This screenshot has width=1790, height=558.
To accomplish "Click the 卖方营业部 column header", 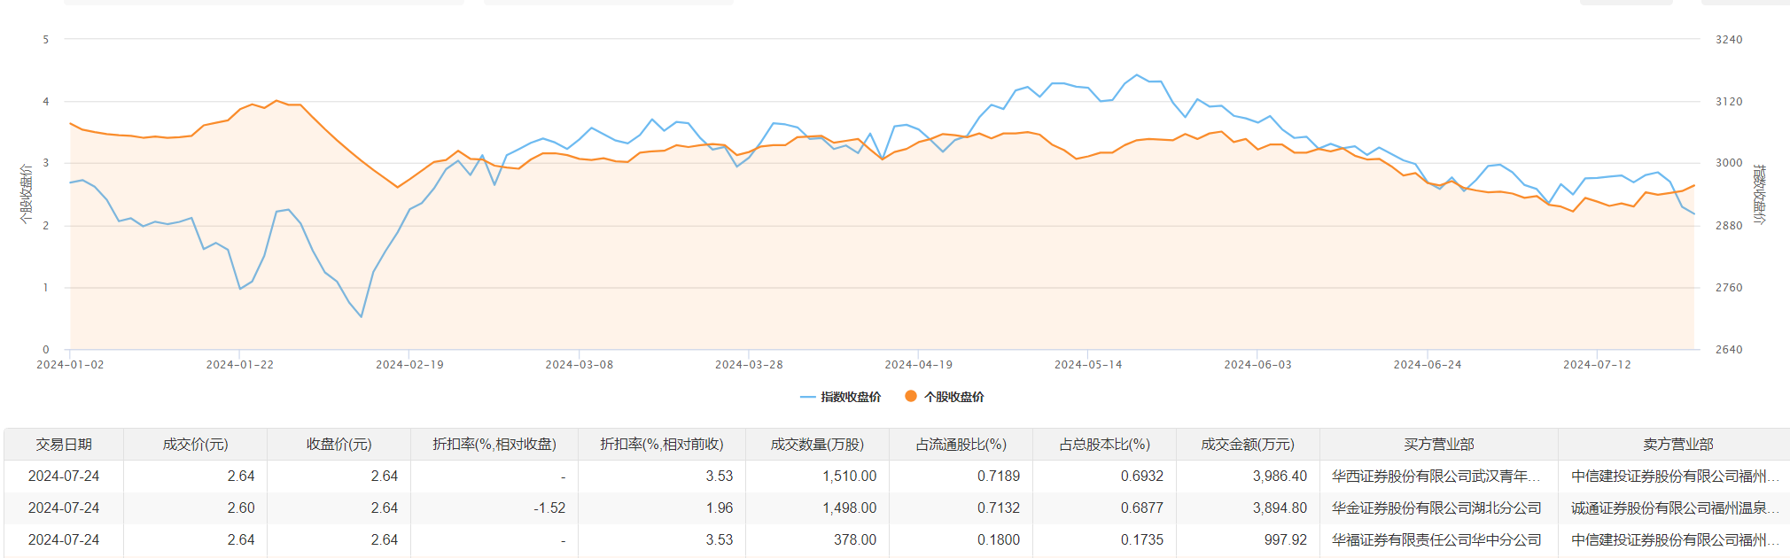I will coord(1677,445).
